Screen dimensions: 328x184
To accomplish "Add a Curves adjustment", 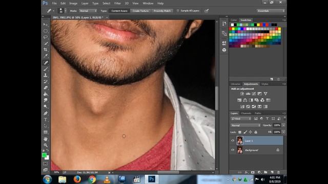I will 254,94.
